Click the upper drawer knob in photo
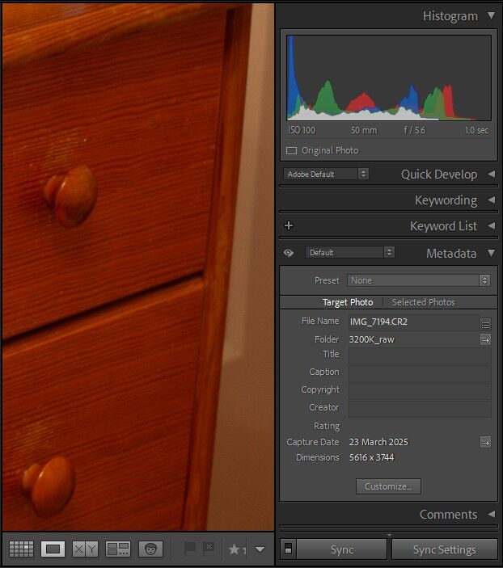503x568 pixels. (70, 196)
